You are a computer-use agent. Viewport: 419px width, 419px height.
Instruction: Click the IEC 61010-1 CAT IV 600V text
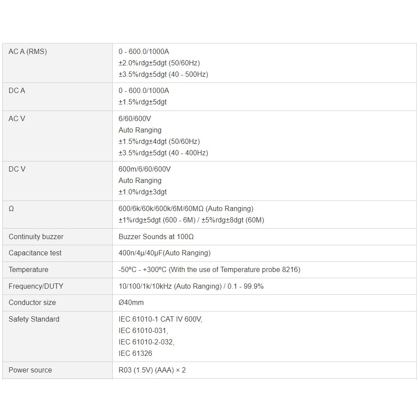(160, 319)
